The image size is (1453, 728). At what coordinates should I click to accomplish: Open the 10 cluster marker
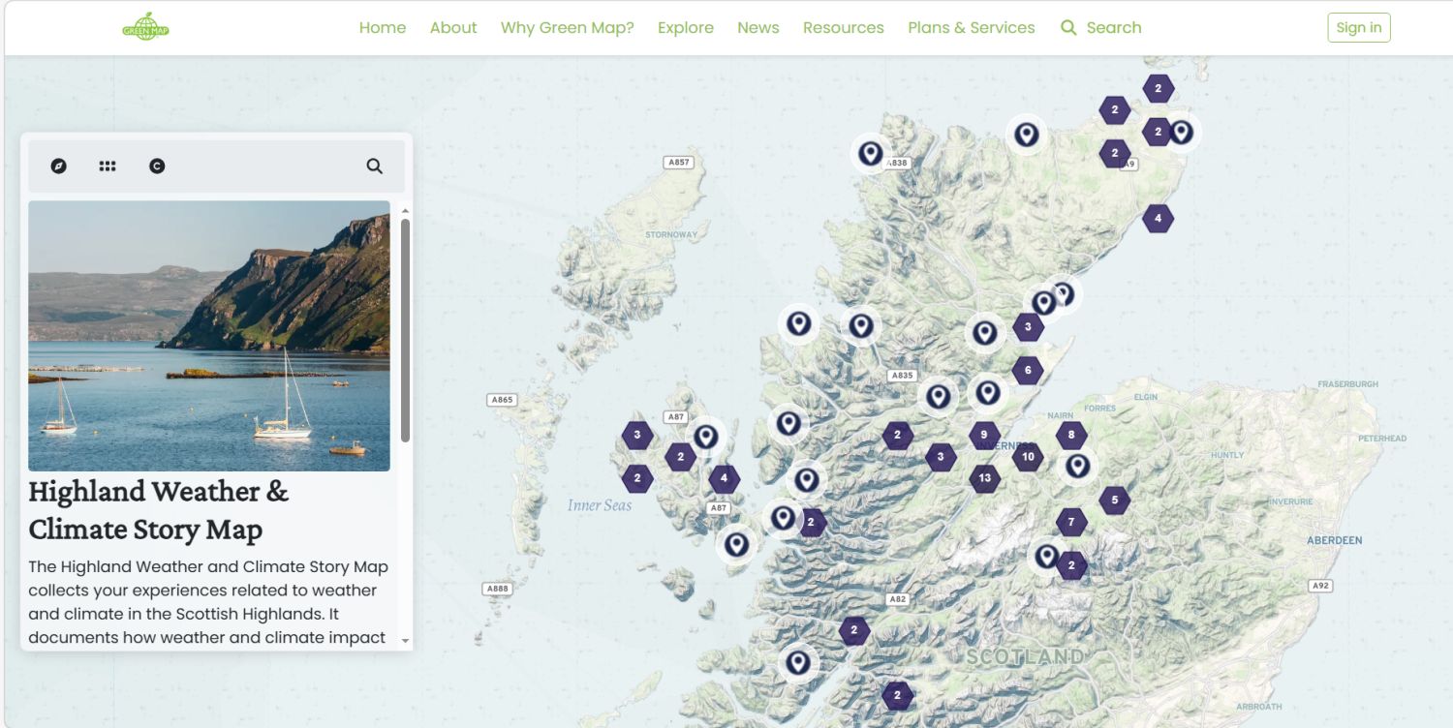(x=1028, y=457)
